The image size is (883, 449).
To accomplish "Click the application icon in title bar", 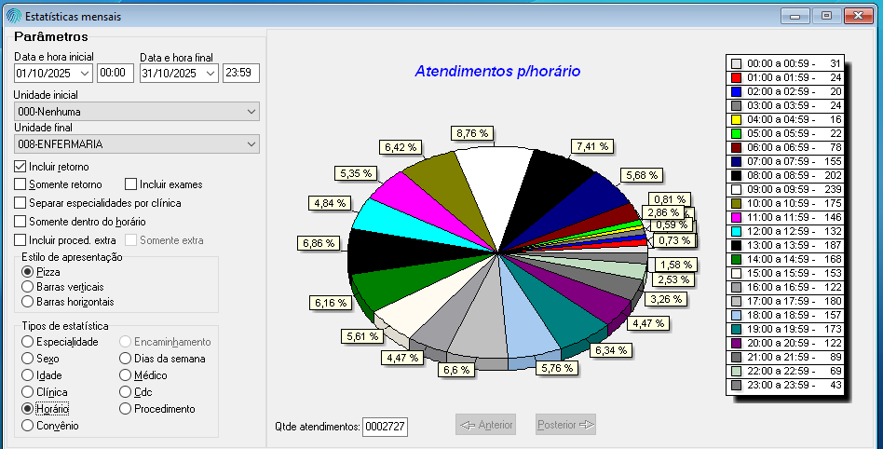I will click(12, 16).
